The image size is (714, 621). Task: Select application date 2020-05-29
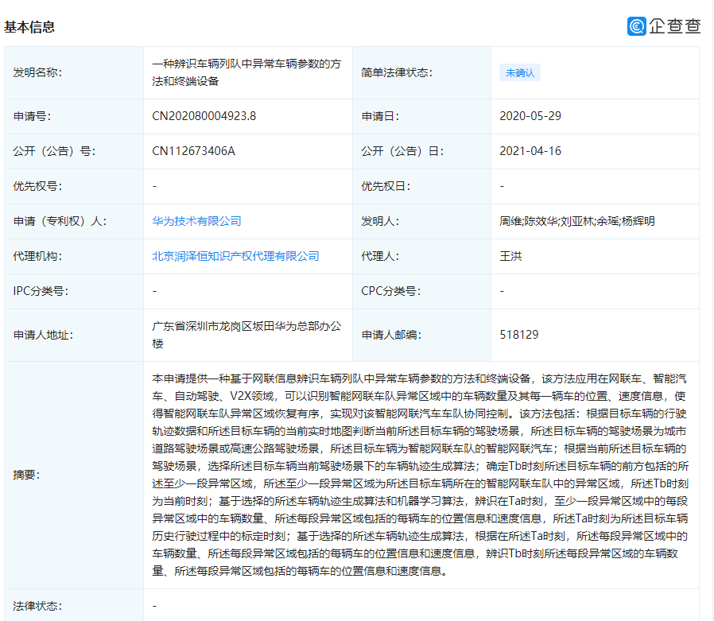(x=530, y=116)
